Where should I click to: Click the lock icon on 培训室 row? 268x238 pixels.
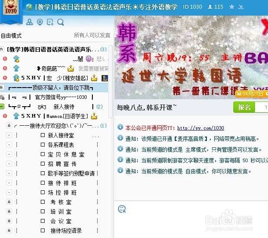tap(9, 212)
